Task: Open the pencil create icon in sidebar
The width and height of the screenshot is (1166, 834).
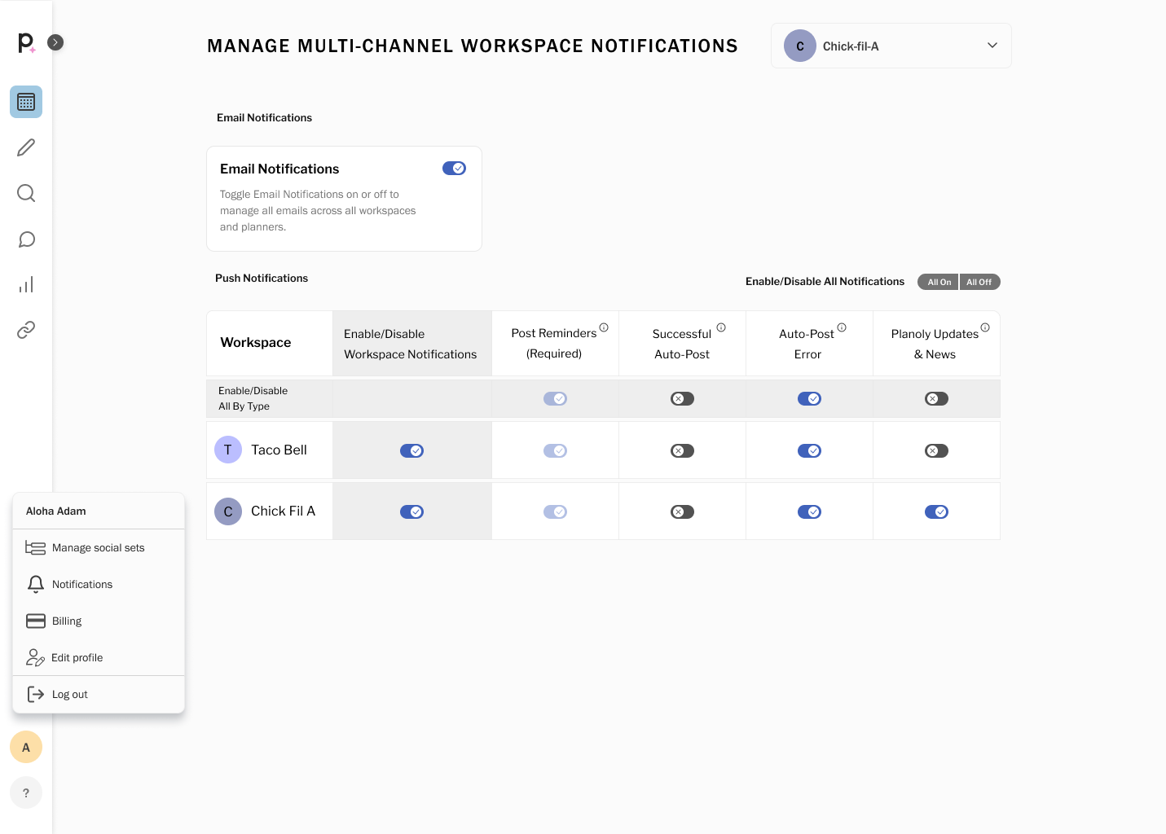Action: (26, 147)
